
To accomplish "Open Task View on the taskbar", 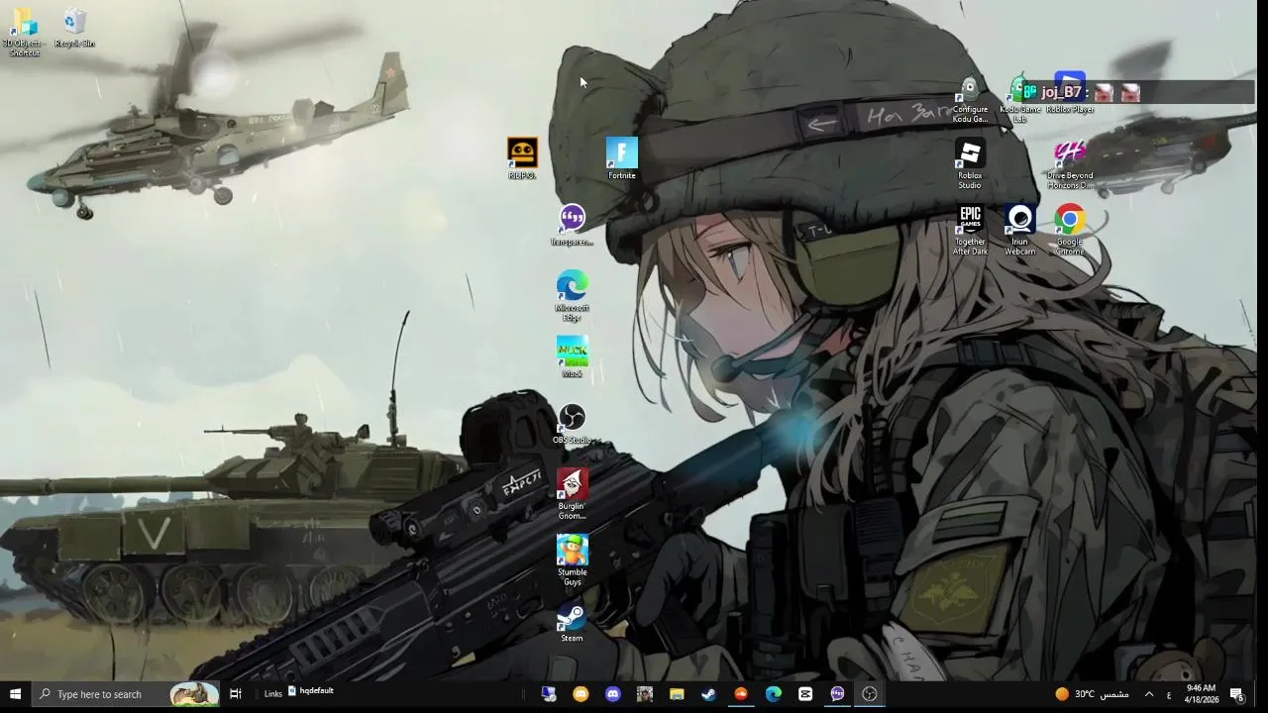I will coord(236,694).
